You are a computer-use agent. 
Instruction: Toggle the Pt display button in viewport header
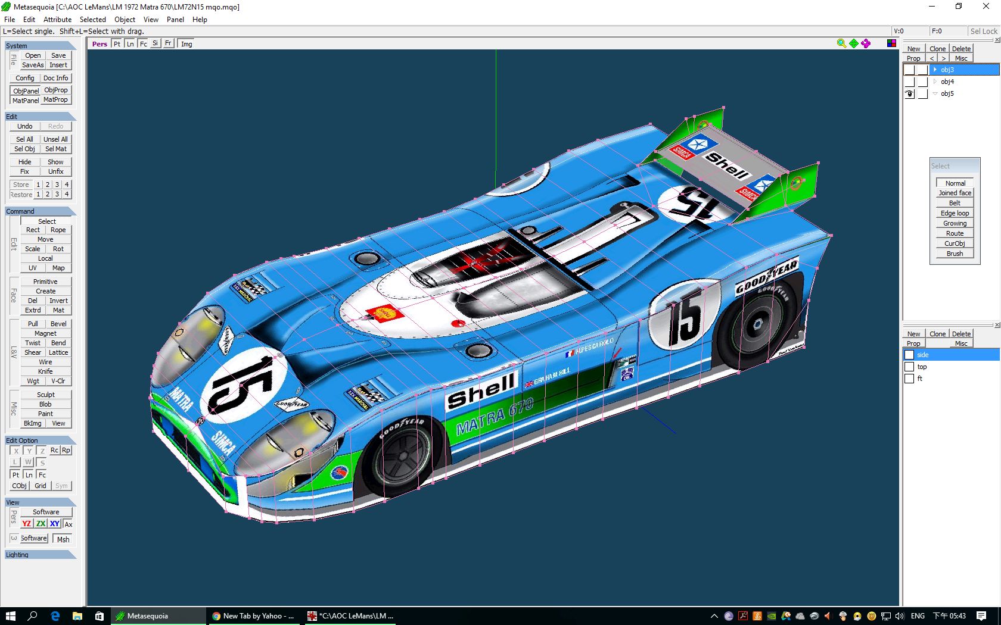tap(117, 43)
